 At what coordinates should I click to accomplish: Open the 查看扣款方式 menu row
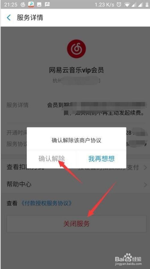pos(75,168)
